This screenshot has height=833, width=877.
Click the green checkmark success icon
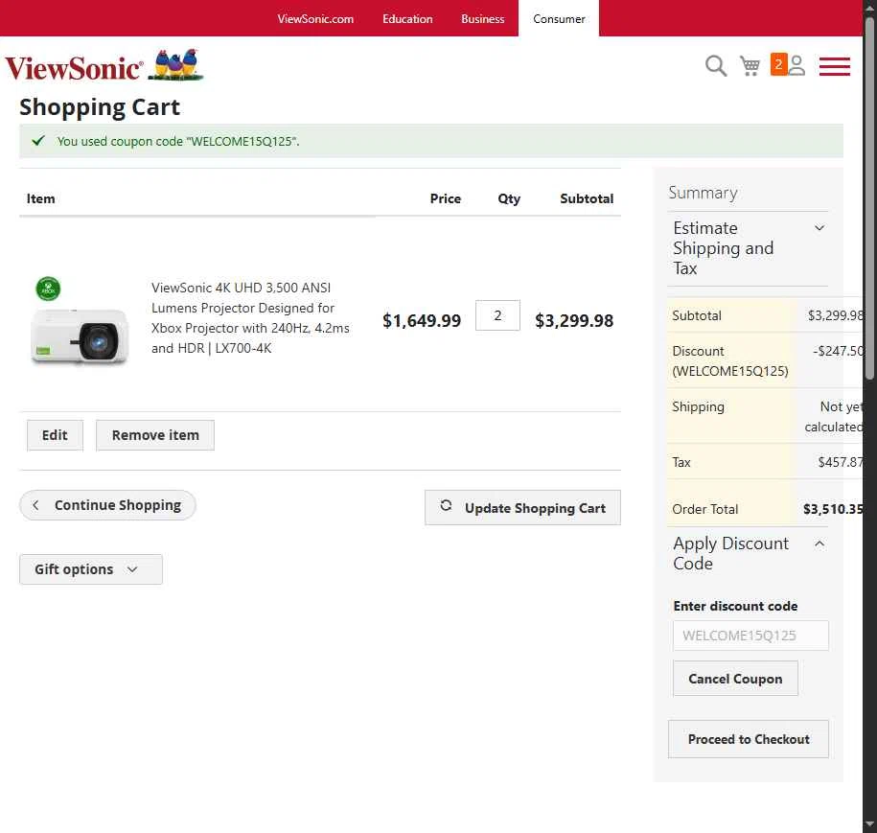tap(38, 140)
